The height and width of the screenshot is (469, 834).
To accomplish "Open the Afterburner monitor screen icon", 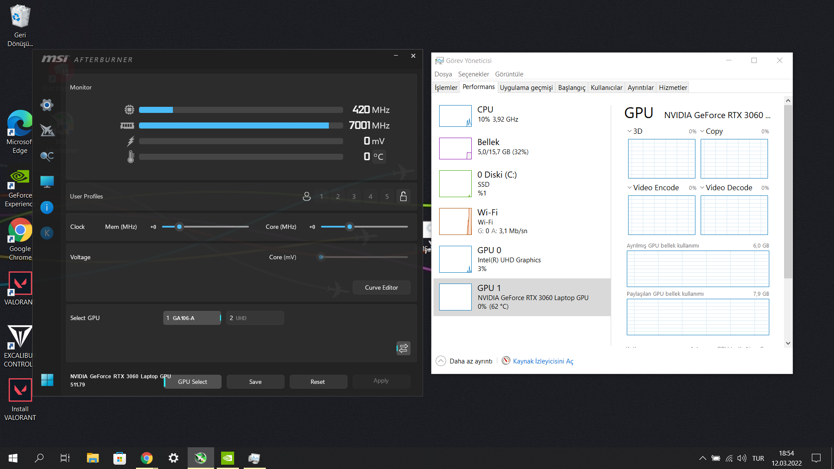I will [47, 182].
